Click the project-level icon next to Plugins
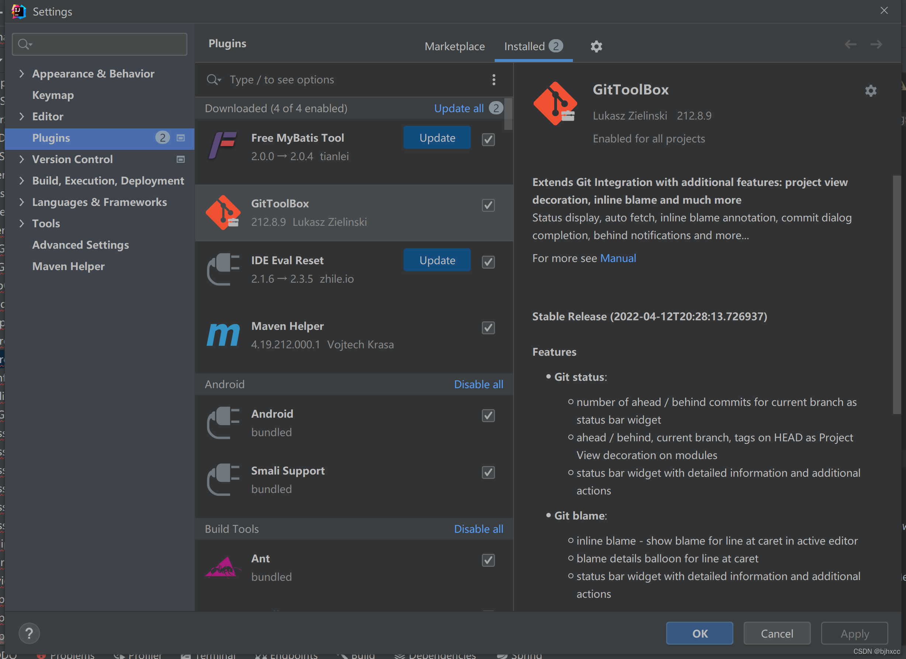Viewport: 906px width, 659px height. pos(180,138)
